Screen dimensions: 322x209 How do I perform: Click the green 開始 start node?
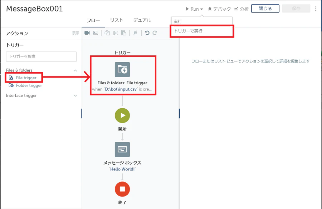point(122,115)
